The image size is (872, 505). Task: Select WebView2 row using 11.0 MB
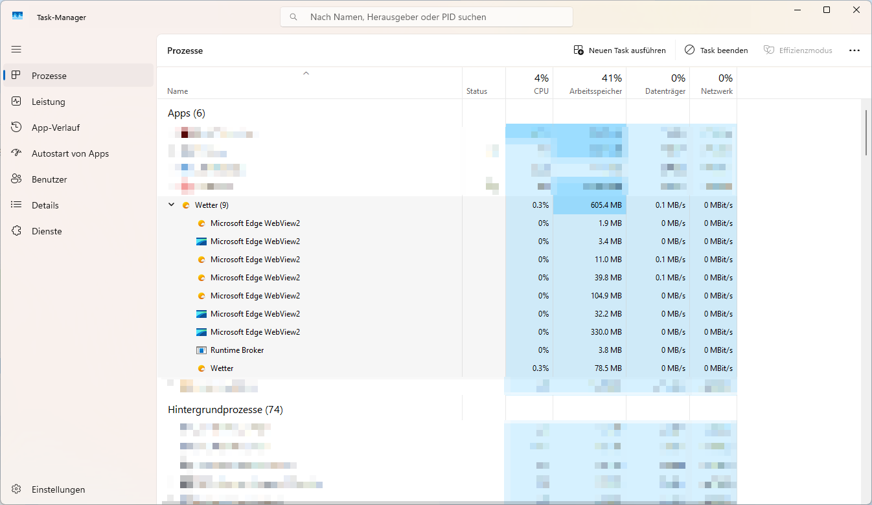tap(447, 260)
